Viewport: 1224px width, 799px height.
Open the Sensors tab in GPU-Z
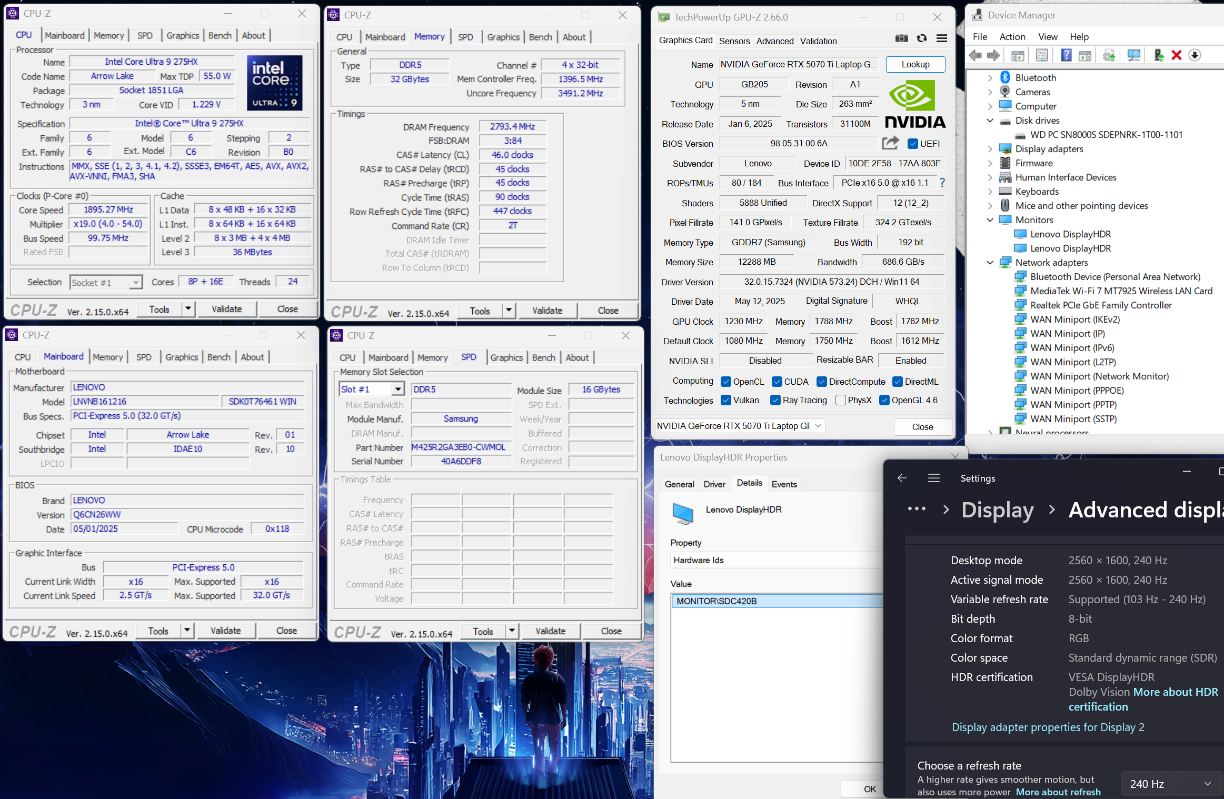click(734, 41)
